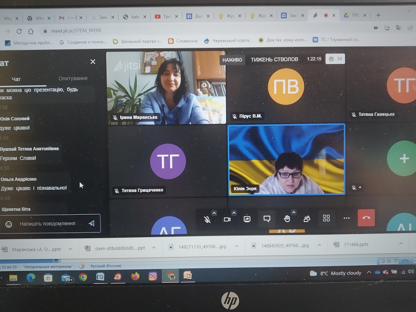Expand reactions arrow above raise hand
Image resolution: width=416 pixels, height=312 pixels.
293,212
